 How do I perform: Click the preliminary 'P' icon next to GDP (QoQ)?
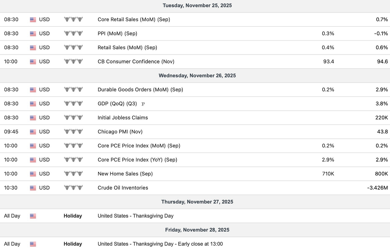143,104
